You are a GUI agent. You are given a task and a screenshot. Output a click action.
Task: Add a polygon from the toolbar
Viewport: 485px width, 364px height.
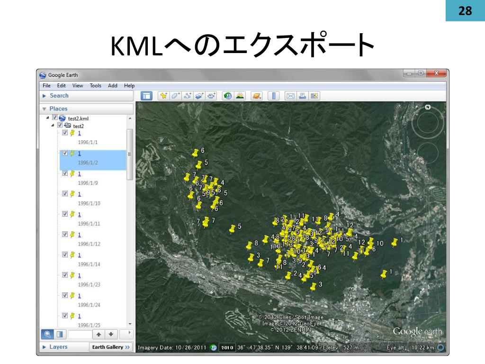point(175,96)
